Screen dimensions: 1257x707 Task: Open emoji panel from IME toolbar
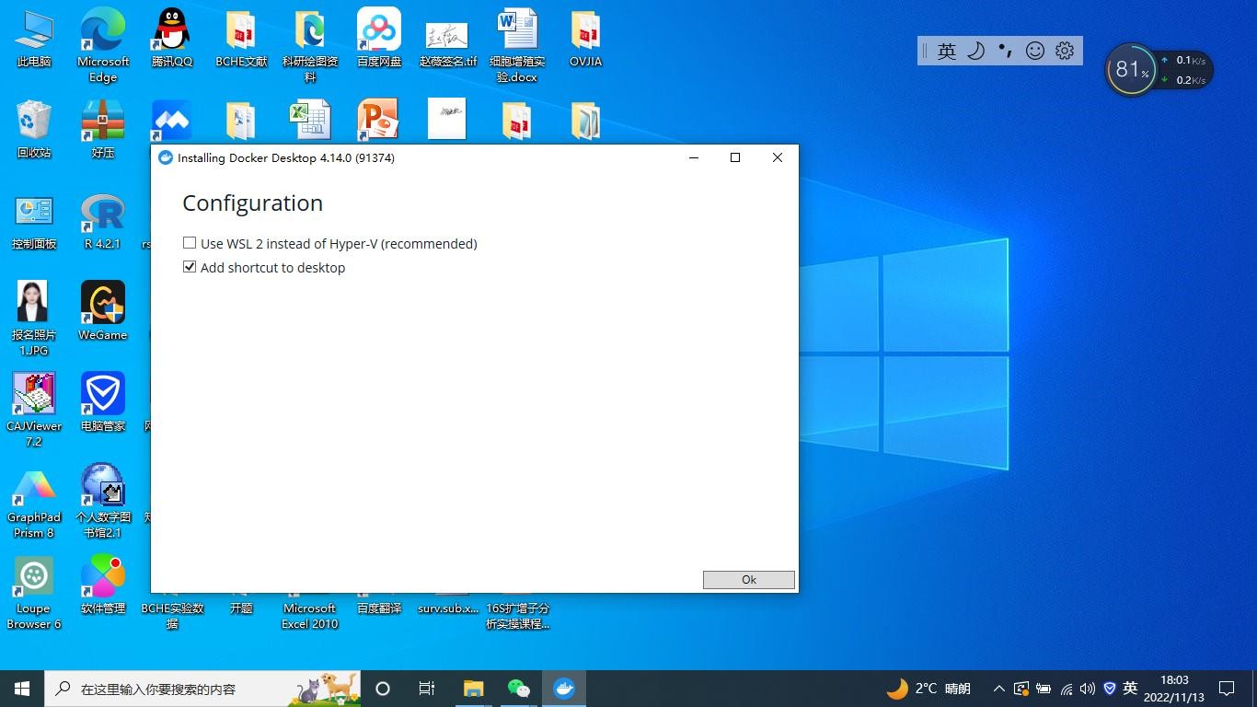1035,52
